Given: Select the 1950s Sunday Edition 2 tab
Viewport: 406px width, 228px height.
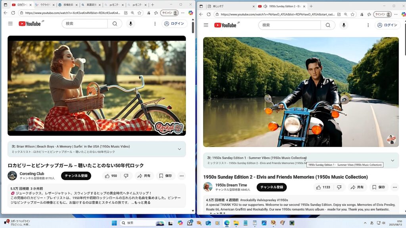Looking at the screenshot, I should 282,6.
